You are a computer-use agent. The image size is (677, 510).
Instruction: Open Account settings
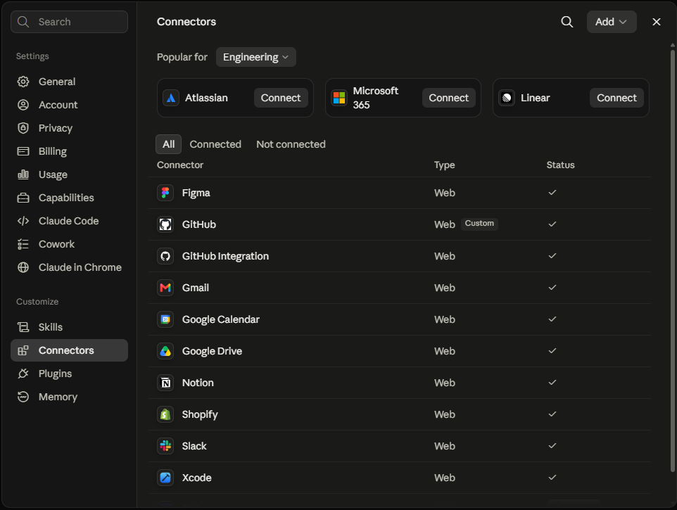[69, 105]
